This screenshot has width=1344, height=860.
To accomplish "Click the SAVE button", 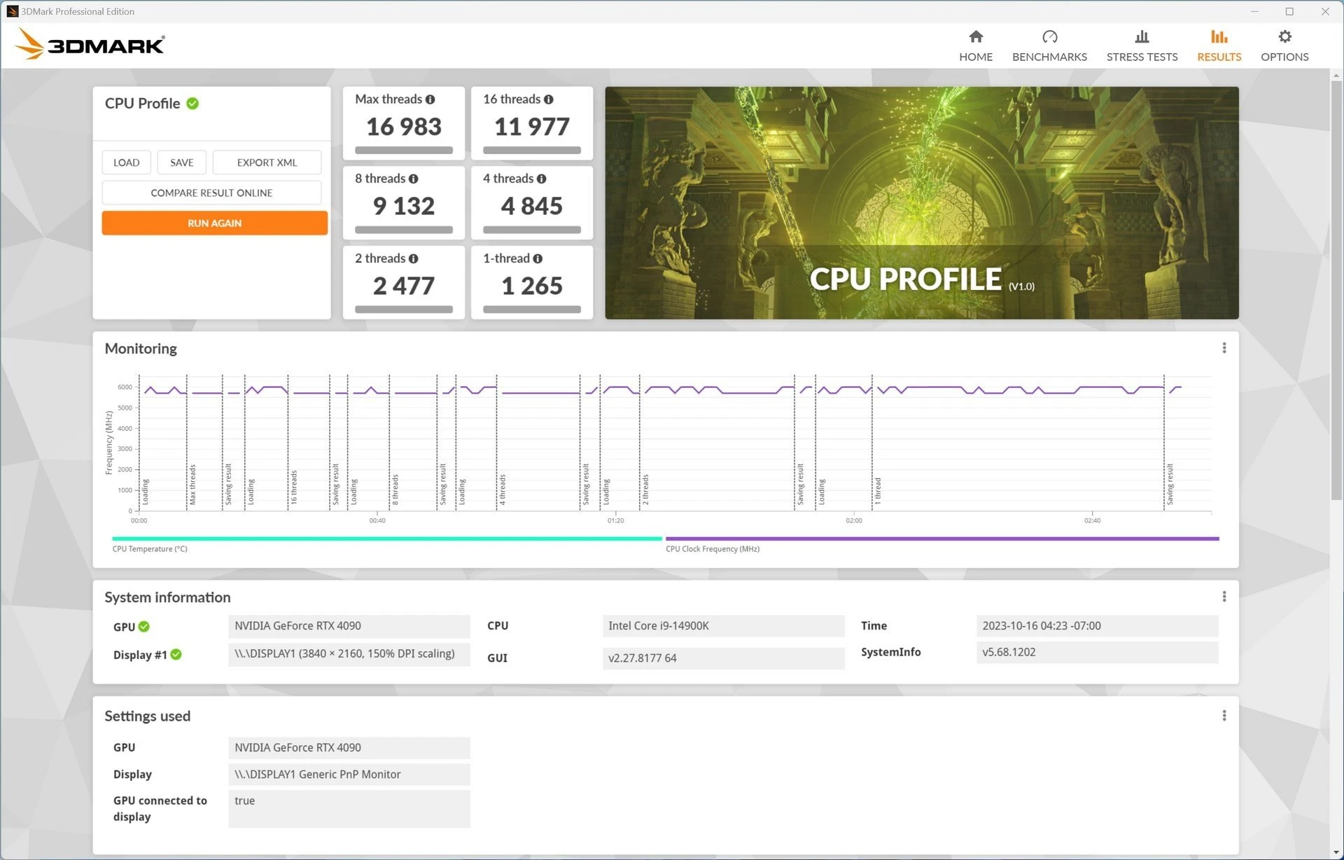I will pyautogui.click(x=181, y=162).
